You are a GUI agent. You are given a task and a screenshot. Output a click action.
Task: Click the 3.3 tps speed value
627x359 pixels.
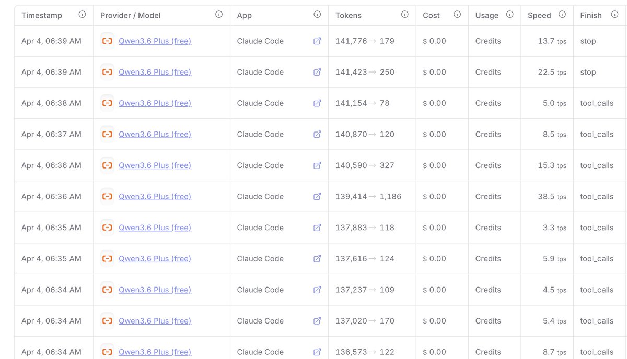(x=554, y=228)
